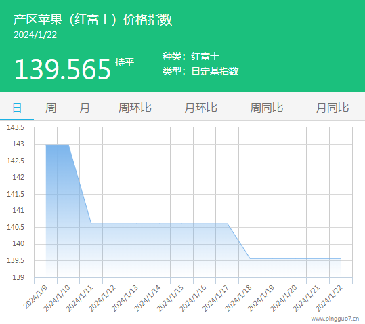The width and height of the screenshot is (365, 324).
Task: Click the 2024/1/22 endpoint on chart line
Action: (341, 258)
